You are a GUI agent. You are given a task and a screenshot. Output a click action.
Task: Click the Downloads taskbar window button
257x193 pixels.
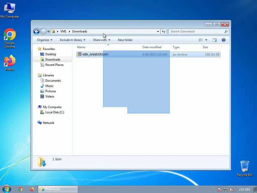[x=58, y=189]
